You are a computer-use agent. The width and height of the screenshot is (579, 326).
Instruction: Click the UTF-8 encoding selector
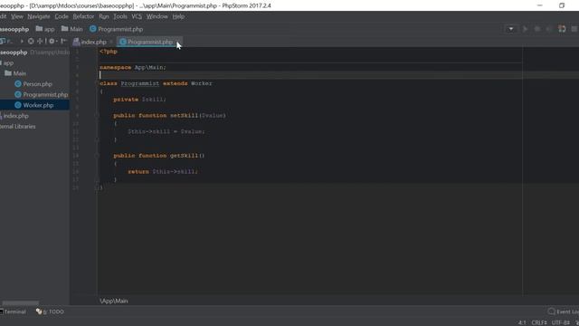(x=561, y=322)
